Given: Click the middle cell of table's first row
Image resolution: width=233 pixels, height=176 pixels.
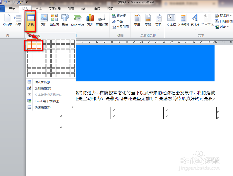Looking at the screenshot, I should tap(137, 110).
